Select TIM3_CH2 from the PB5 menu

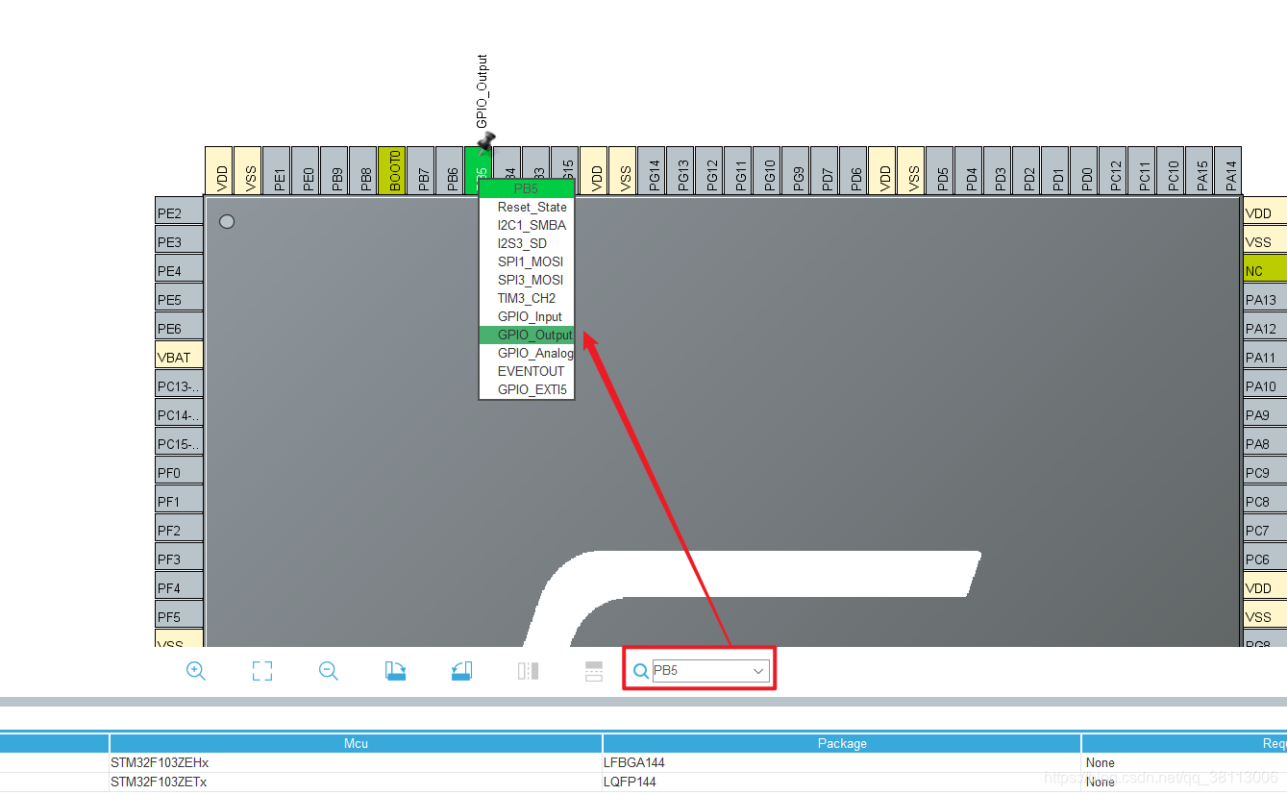point(528,298)
